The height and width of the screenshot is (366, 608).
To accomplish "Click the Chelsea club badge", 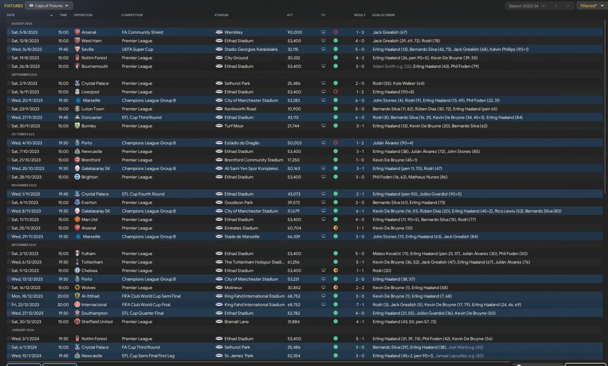I will (77, 271).
